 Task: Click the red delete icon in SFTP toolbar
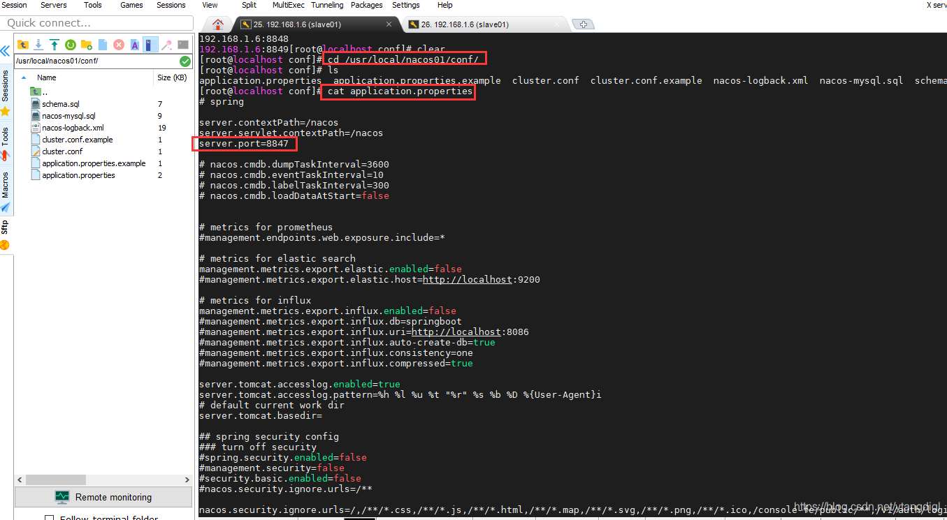[119, 45]
